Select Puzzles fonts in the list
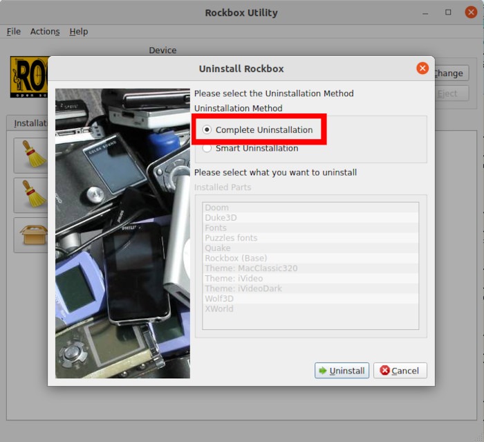 [310, 238]
